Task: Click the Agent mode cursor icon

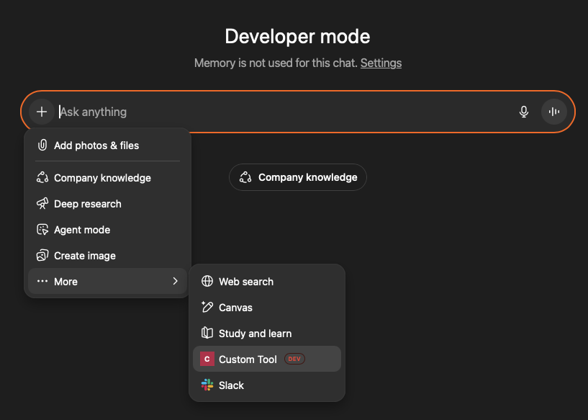Action: coord(42,229)
